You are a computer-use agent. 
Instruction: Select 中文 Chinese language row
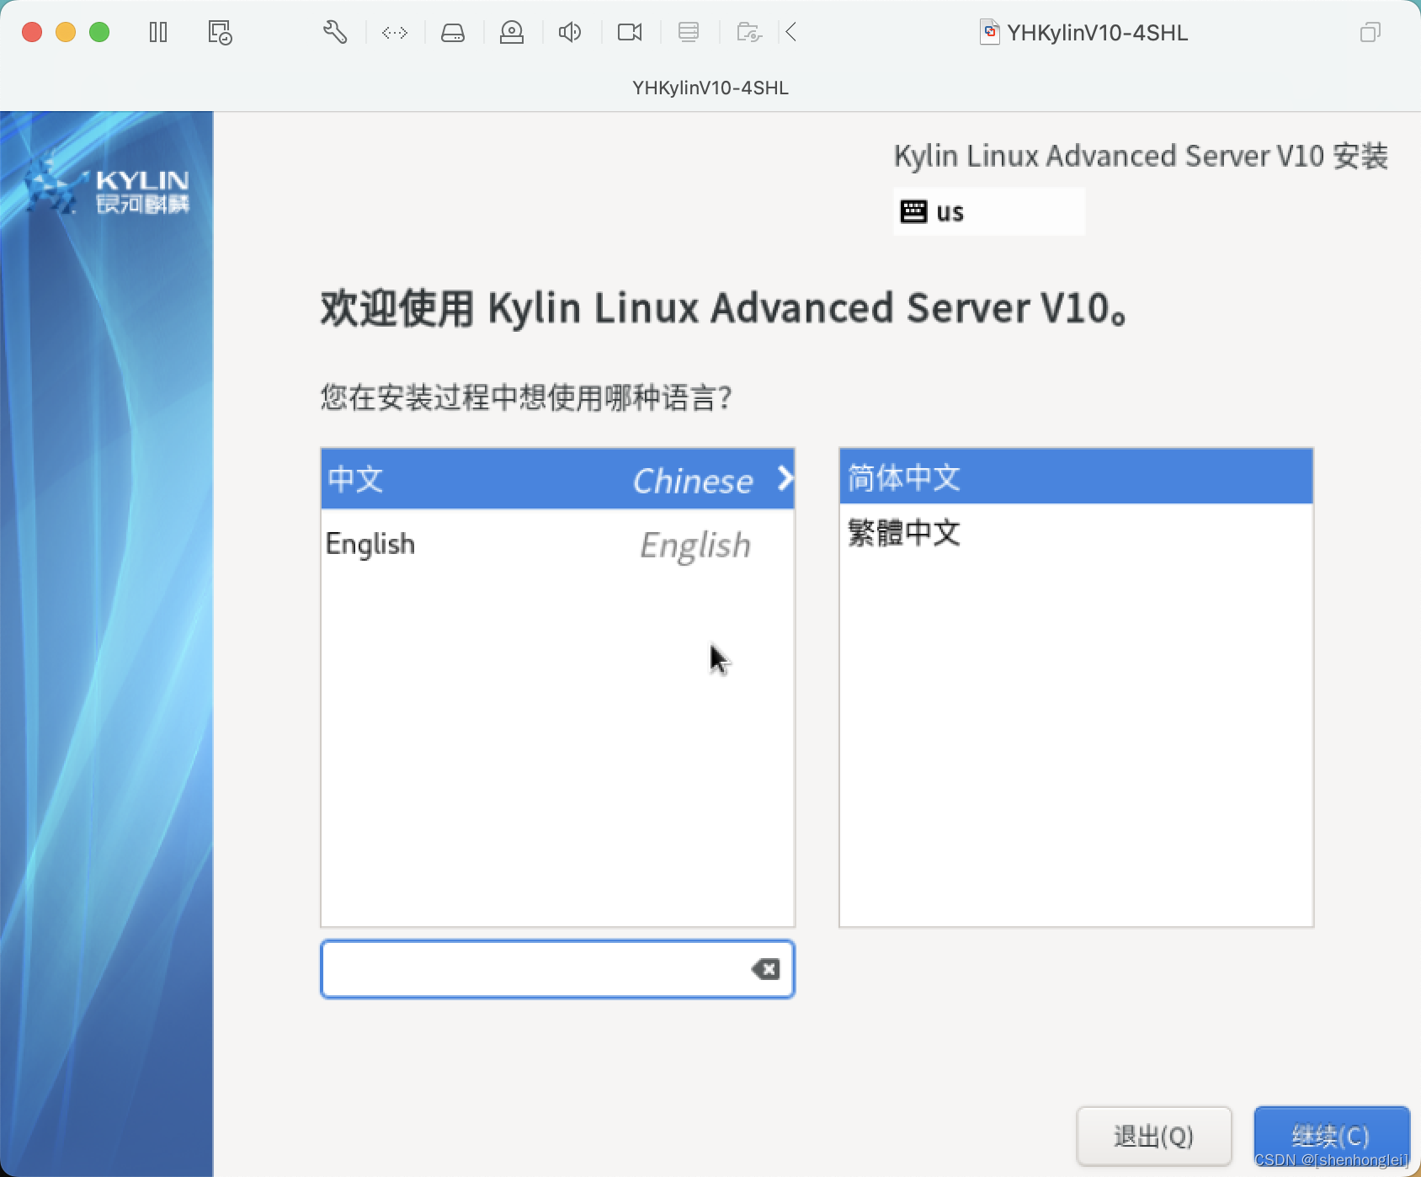pos(557,479)
